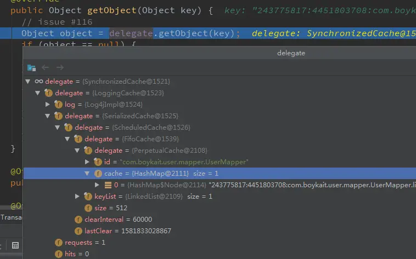Select the delegate = {SynchronizedCache@1521} row
Image resolution: width=416 pixels, height=259 pixels.
coord(220,82)
